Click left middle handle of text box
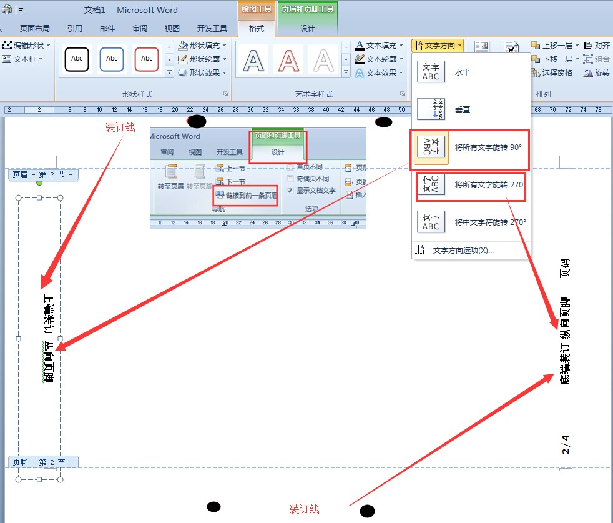This screenshot has width=613, height=523. point(18,339)
